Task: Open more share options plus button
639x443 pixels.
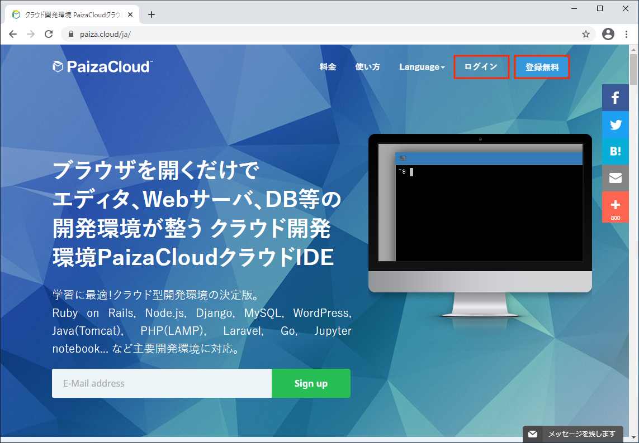Action: pos(616,207)
